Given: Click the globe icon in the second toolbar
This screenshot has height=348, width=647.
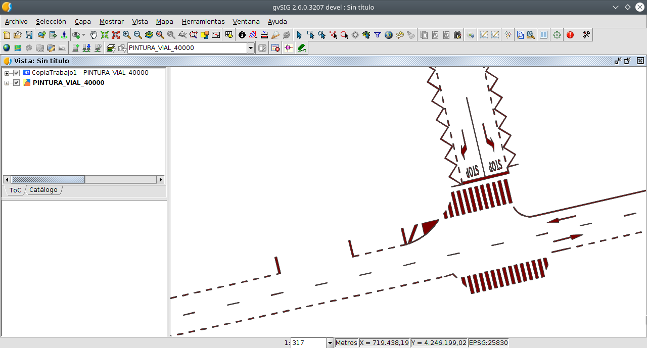Looking at the screenshot, I should click(7, 48).
